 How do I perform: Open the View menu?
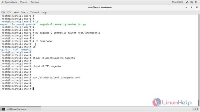pos(16,12)
